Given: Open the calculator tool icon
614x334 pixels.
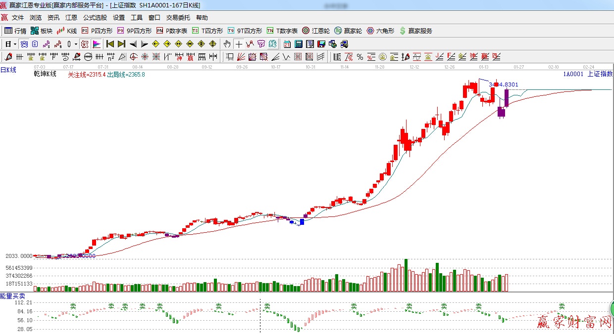Looking at the screenshot, I should click(x=298, y=44).
